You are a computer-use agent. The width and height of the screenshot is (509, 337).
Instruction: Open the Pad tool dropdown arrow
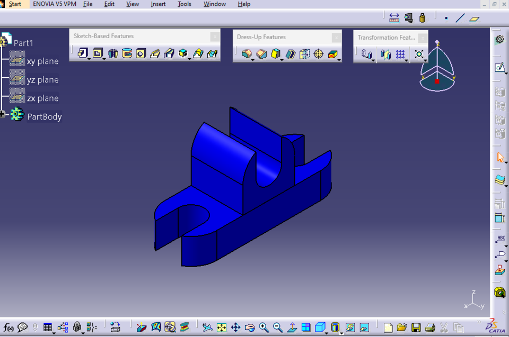88,59
